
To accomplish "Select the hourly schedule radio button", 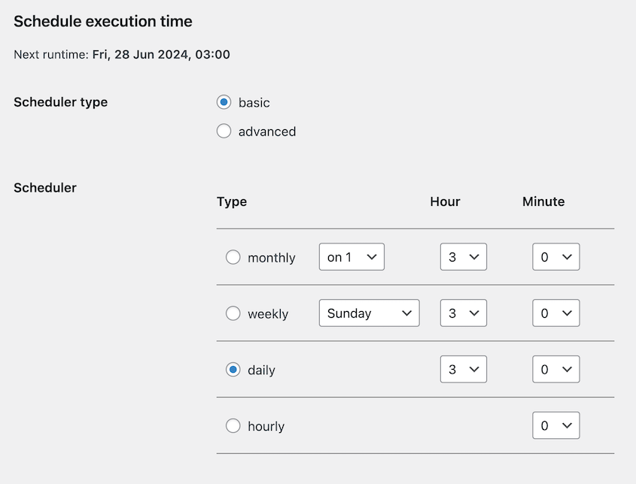I will 233,425.
